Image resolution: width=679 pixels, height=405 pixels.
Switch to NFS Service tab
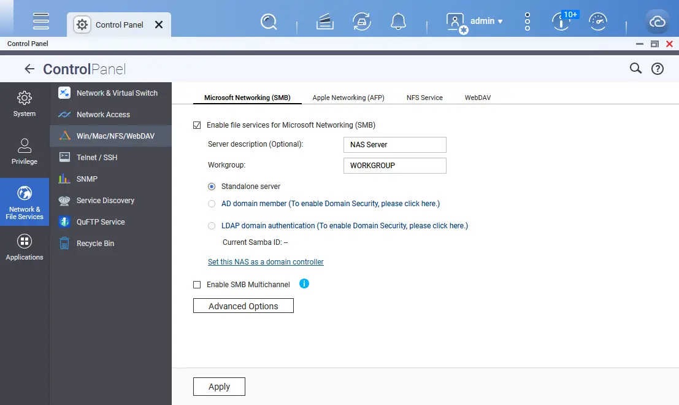coord(424,98)
